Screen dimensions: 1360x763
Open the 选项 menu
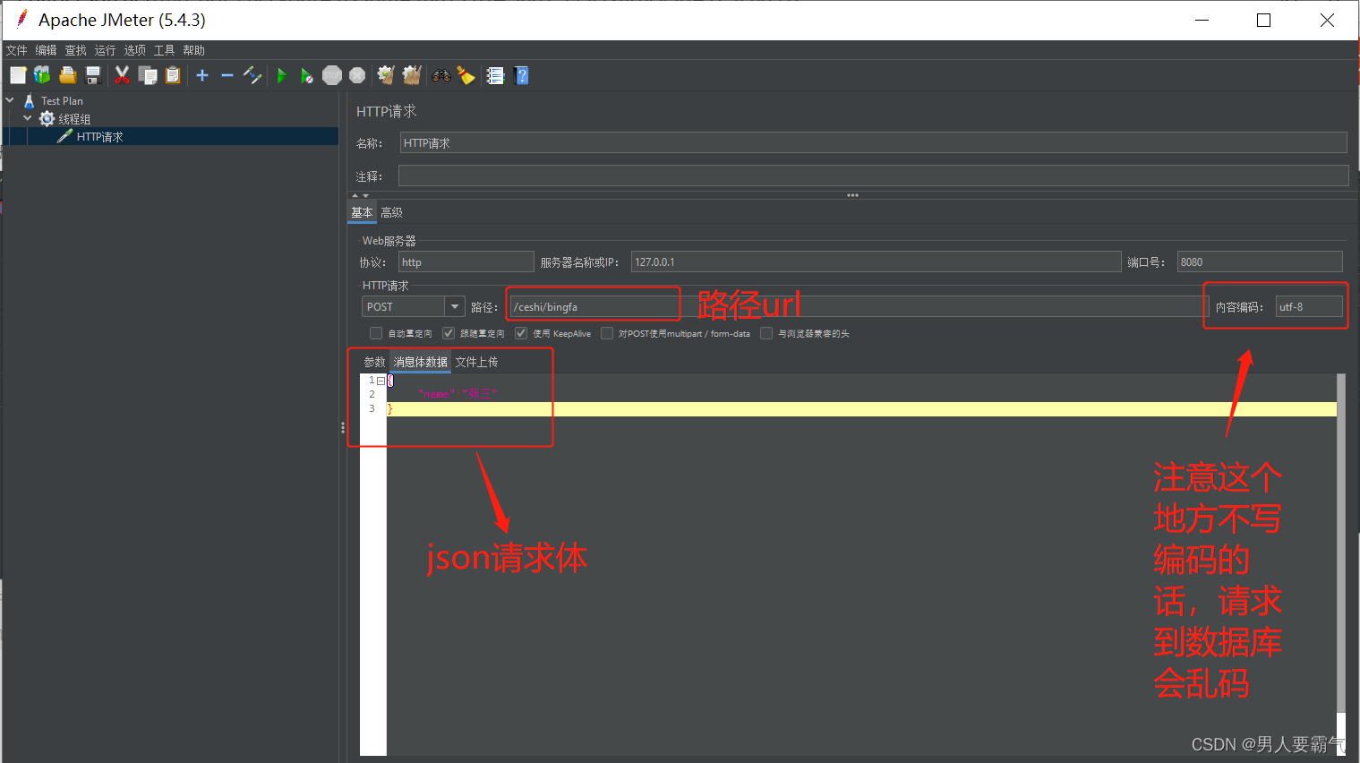coord(135,50)
